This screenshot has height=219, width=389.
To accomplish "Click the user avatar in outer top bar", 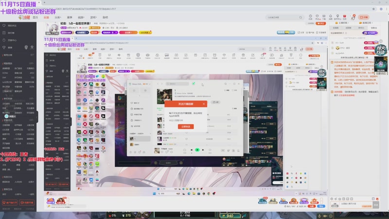I will pyautogui.click(x=353, y=18).
